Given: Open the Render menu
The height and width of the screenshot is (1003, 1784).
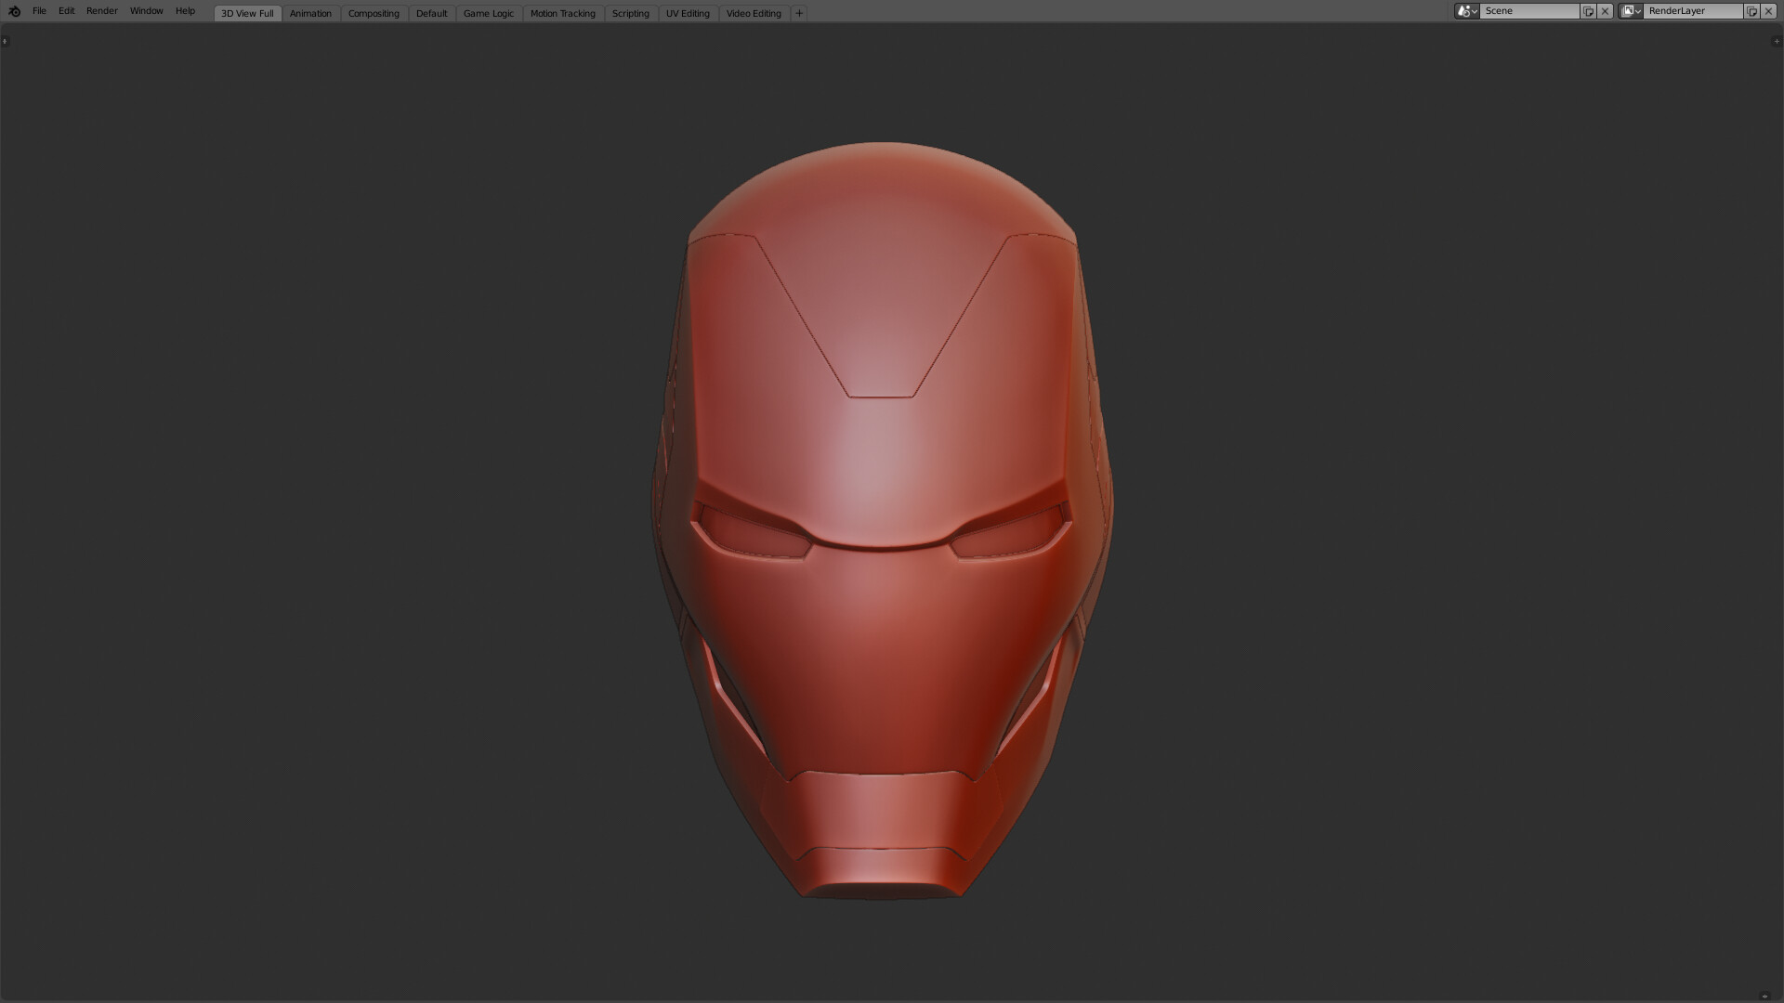Looking at the screenshot, I should coord(102,11).
